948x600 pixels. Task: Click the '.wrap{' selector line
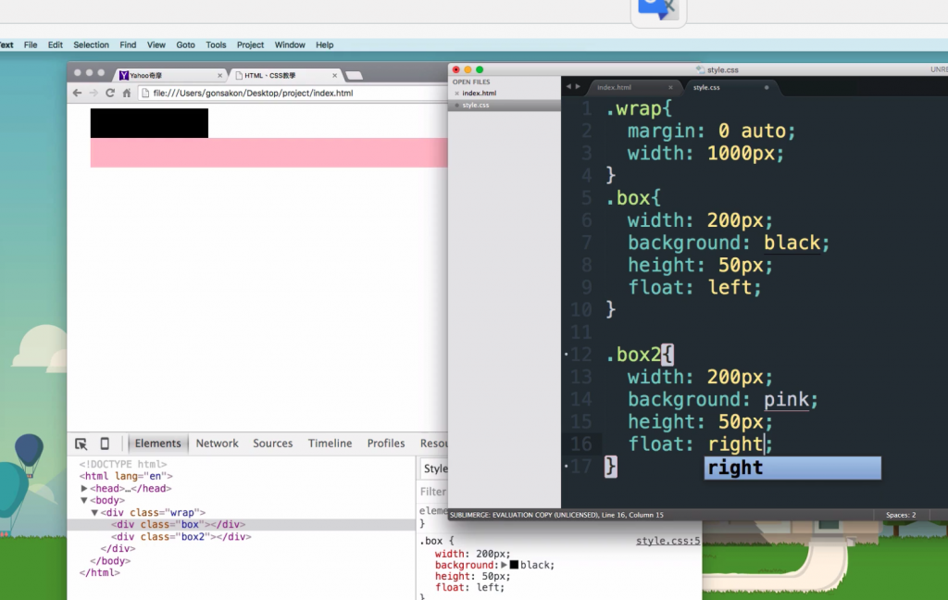click(x=639, y=109)
